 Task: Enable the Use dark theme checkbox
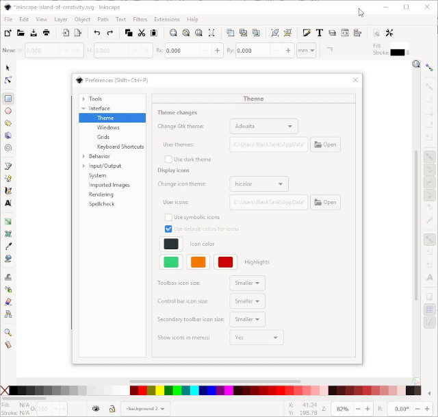pyautogui.click(x=168, y=160)
